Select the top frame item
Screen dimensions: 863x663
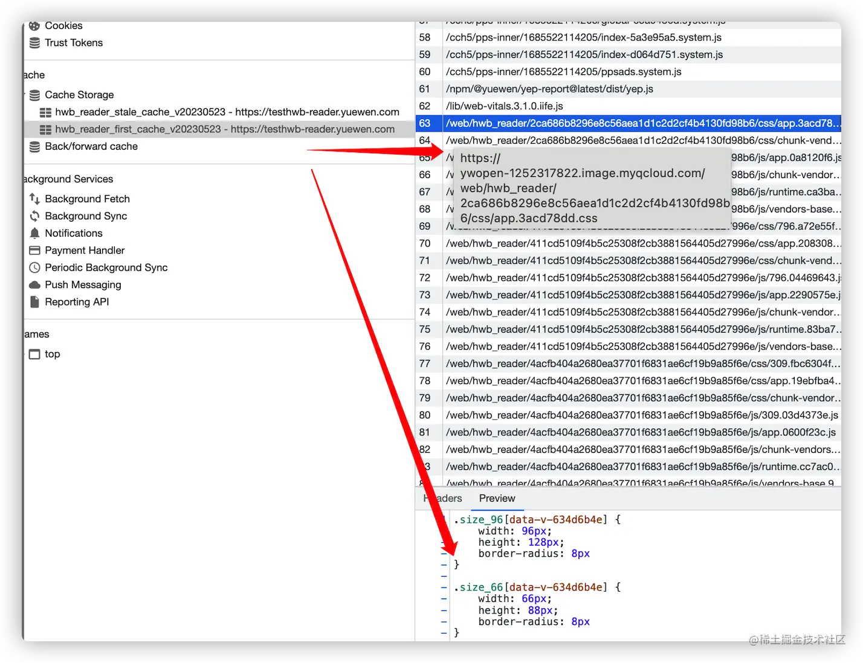[53, 354]
